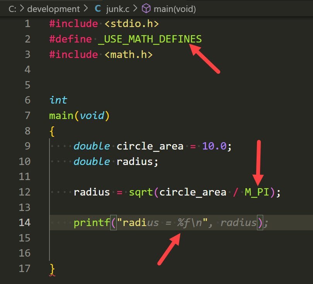The height and width of the screenshot is (284, 313).
Task: Click line number 2 in the gutter
Action: pos(27,39)
